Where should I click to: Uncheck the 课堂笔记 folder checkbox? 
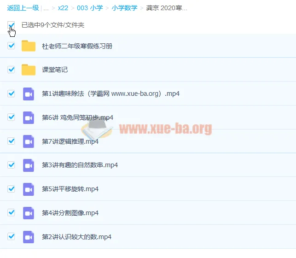click(12, 70)
